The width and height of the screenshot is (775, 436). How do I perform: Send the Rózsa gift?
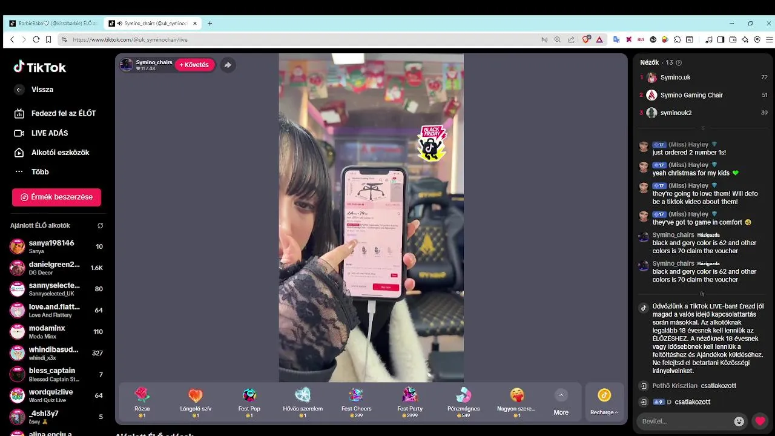tap(142, 402)
